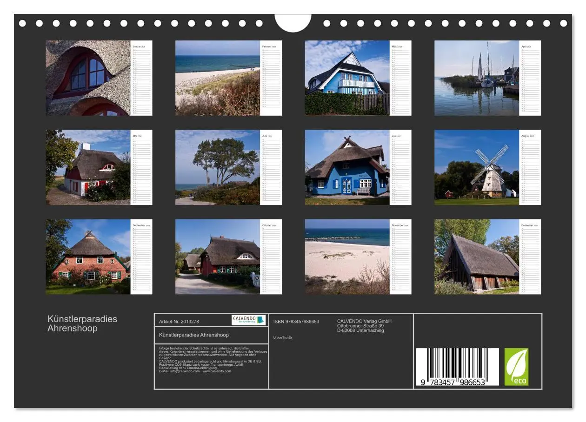
Task: Click the 'Ottobrunner Straße 39' address line
Action: [x=360, y=326]
